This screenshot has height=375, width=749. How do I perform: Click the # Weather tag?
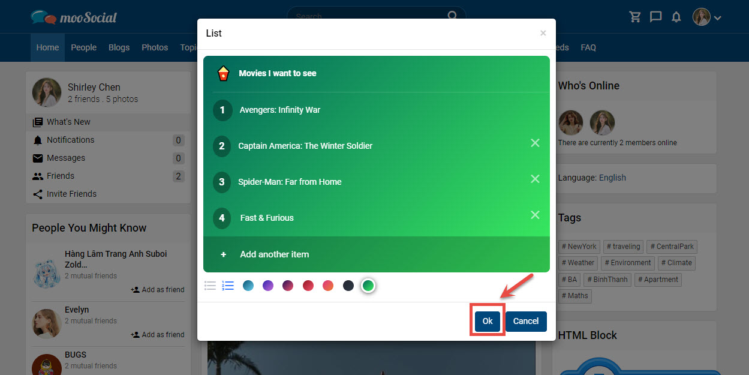[x=578, y=263]
